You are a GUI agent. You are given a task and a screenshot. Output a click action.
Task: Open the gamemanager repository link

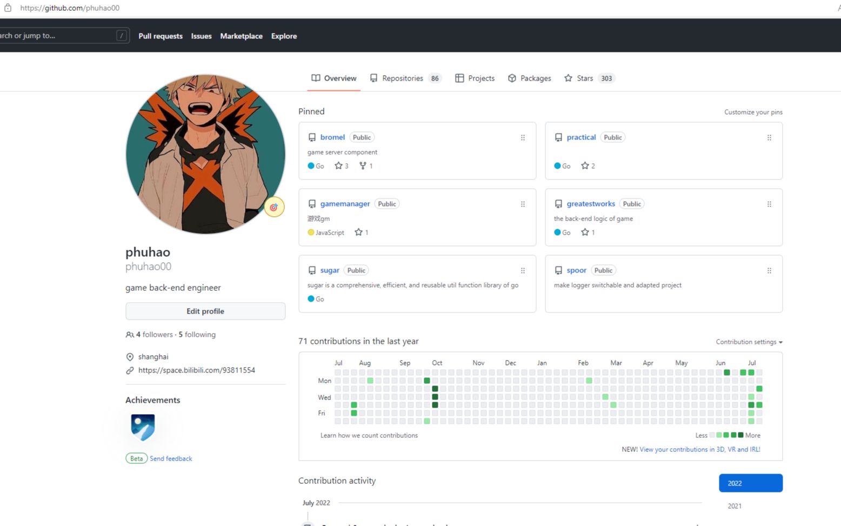coord(345,204)
